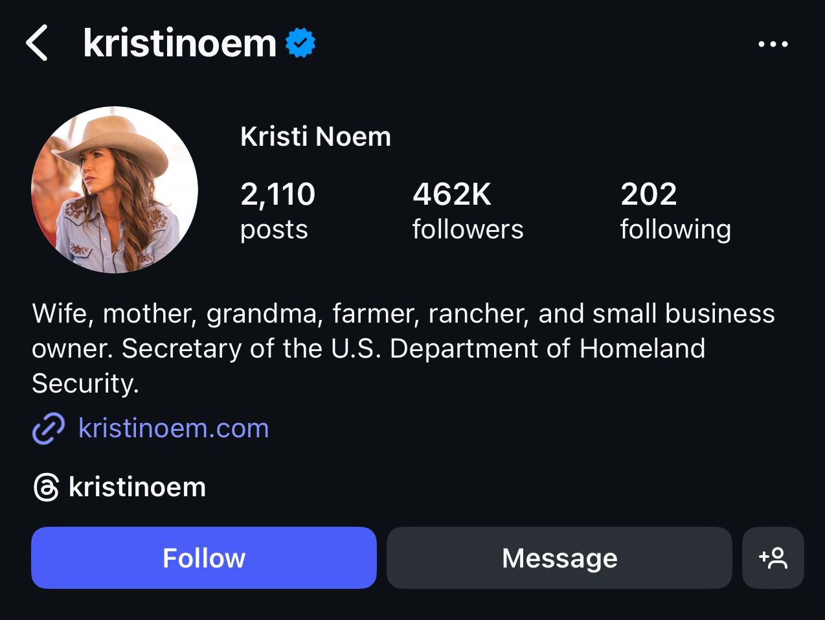Go back using the left arrow
Viewport: 825px width, 620px height.
(38, 43)
